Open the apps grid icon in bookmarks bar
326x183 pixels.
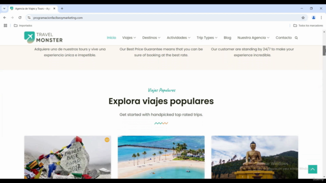coord(6,25)
